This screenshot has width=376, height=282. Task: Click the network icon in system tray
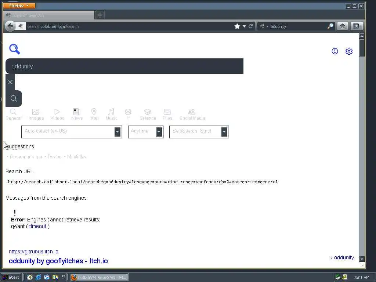(338, 277)
